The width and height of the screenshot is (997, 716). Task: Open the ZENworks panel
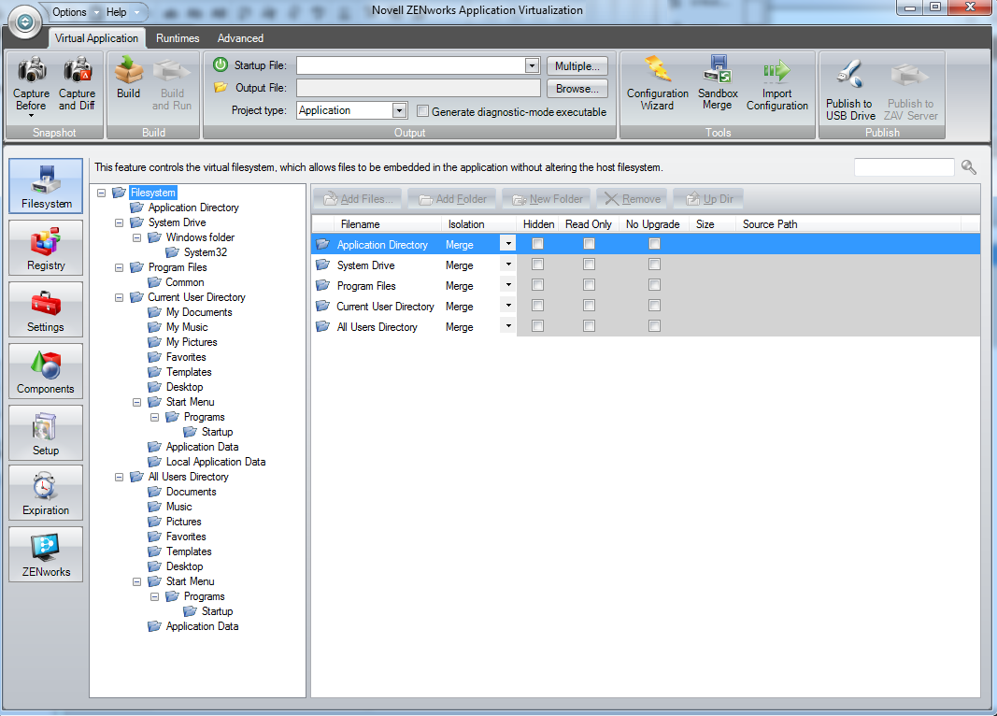45,553
